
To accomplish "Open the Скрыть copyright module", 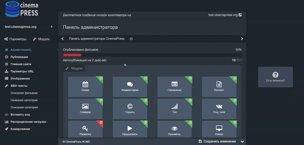I will coord(130,109).
